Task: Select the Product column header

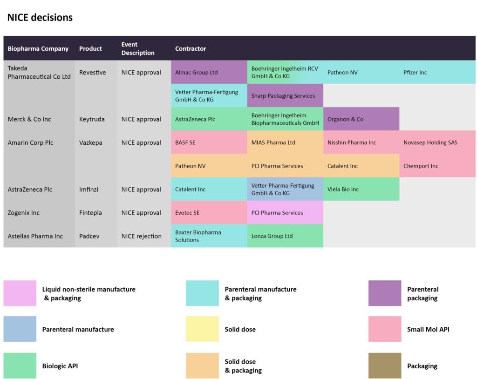Action: pos(90,48)
